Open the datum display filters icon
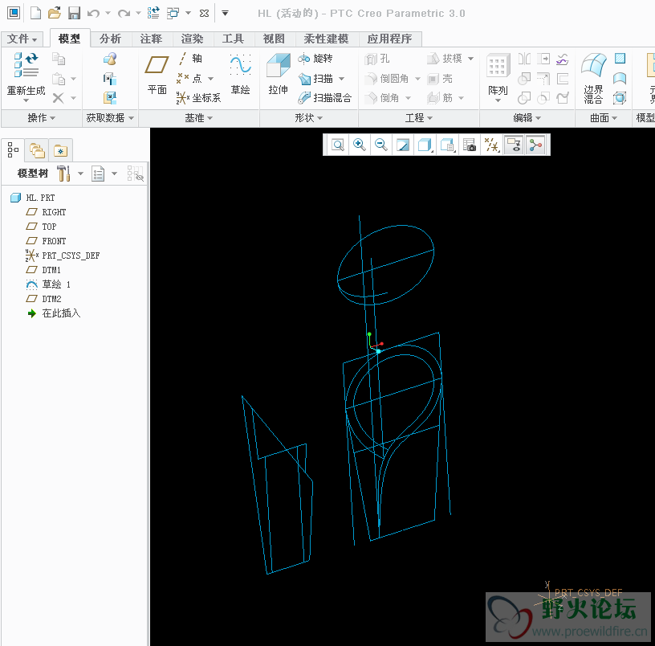655x646 pixels. tap(492, 145)
